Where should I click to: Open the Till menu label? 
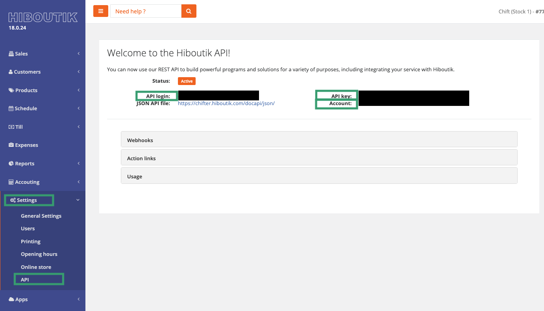pos(19,127)
